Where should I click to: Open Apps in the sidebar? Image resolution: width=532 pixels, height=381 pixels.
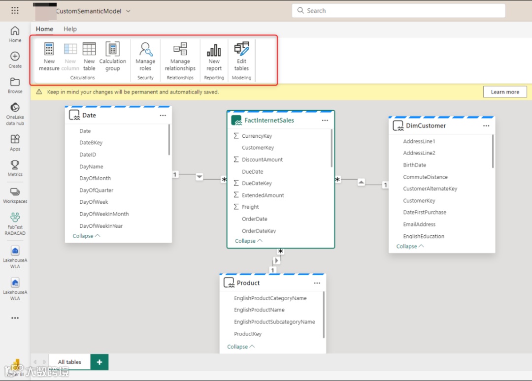[x=15, y=143]
